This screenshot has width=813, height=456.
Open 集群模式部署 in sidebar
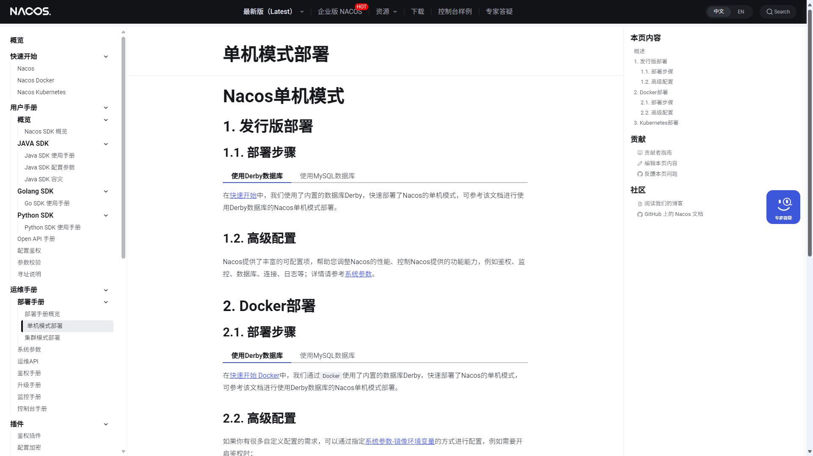(42, 338)
